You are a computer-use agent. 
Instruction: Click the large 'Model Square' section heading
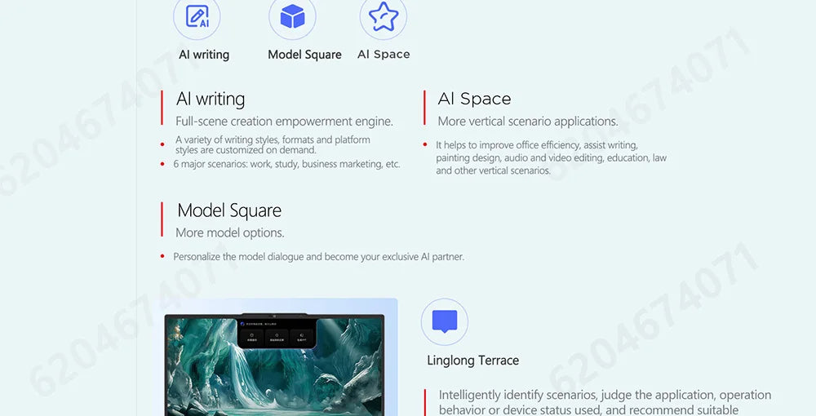pos(229,210)
